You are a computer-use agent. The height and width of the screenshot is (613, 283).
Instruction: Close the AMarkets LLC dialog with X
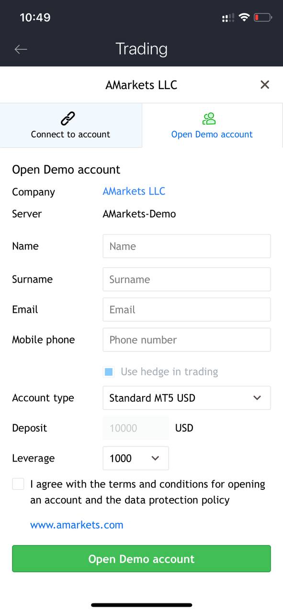[x=265, y=85]
